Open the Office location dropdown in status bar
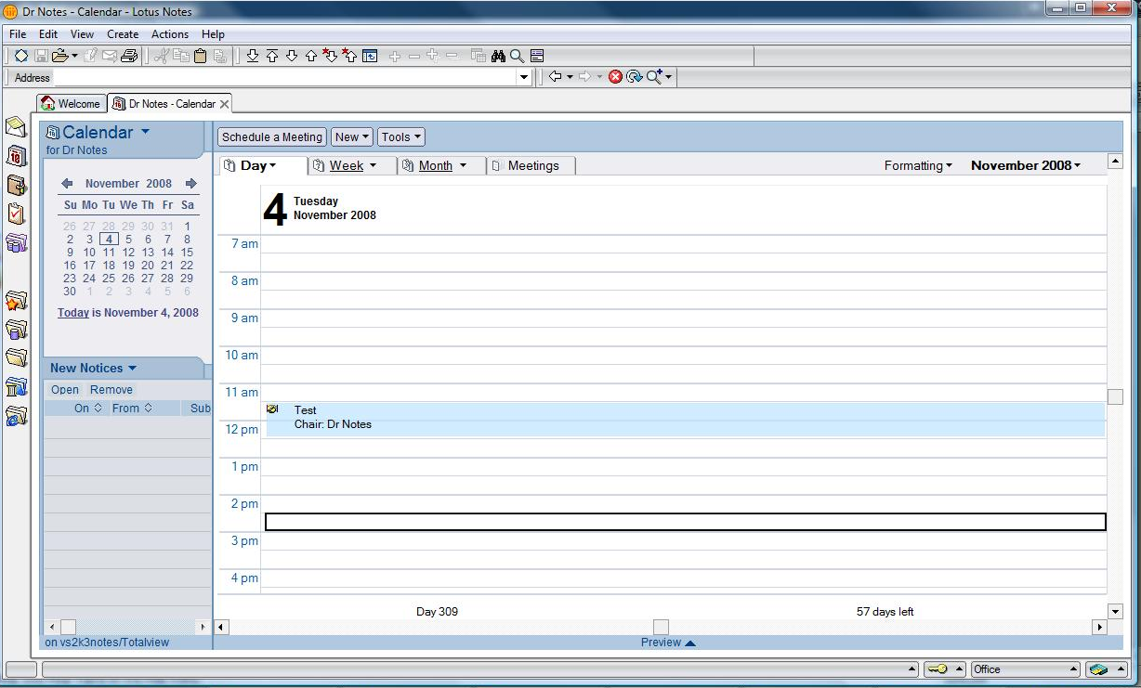 pos(1025,669)
